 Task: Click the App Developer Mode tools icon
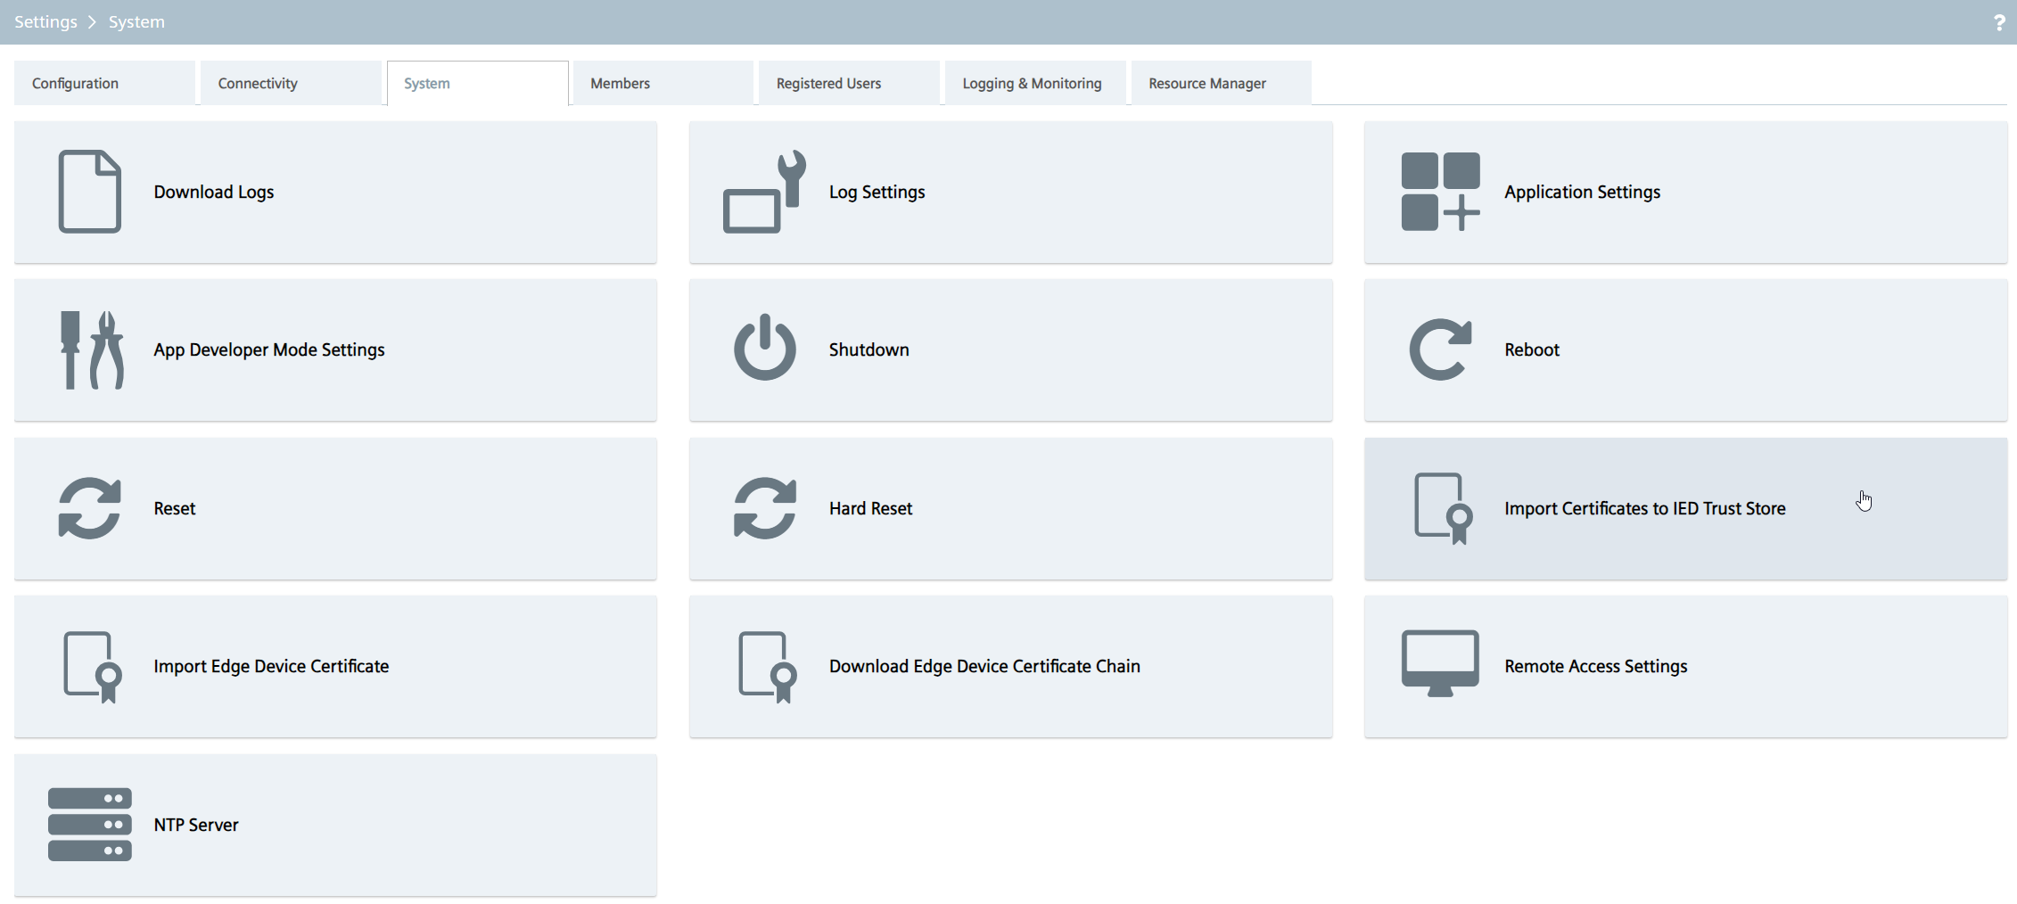tap(91, 349)
